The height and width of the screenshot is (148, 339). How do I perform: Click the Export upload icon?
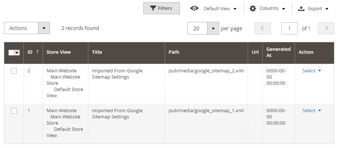302,8
